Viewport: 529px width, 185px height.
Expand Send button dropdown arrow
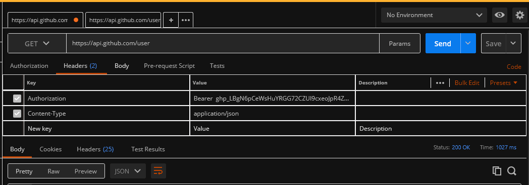tap(468, 43)
